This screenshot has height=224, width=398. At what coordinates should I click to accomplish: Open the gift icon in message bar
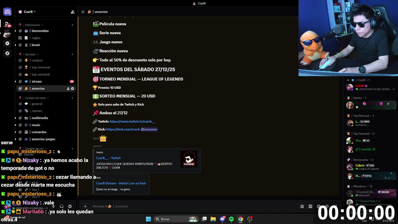coord(302,206)
